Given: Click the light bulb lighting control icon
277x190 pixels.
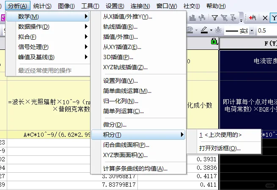Looking at the screenshot, I should 218,30.
